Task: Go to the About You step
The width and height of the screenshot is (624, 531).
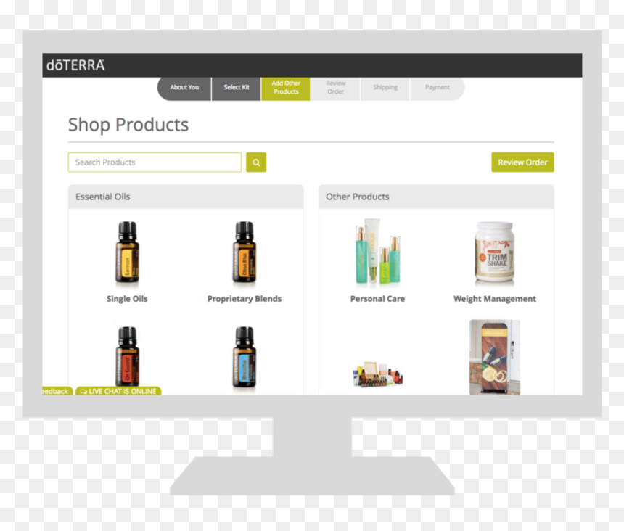Action: point(184,88)
